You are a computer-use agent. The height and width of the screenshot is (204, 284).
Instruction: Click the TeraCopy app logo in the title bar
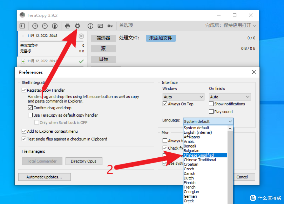[22, 15]
